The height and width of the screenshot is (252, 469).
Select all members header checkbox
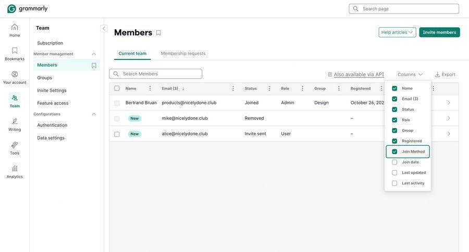pos(117,88)
